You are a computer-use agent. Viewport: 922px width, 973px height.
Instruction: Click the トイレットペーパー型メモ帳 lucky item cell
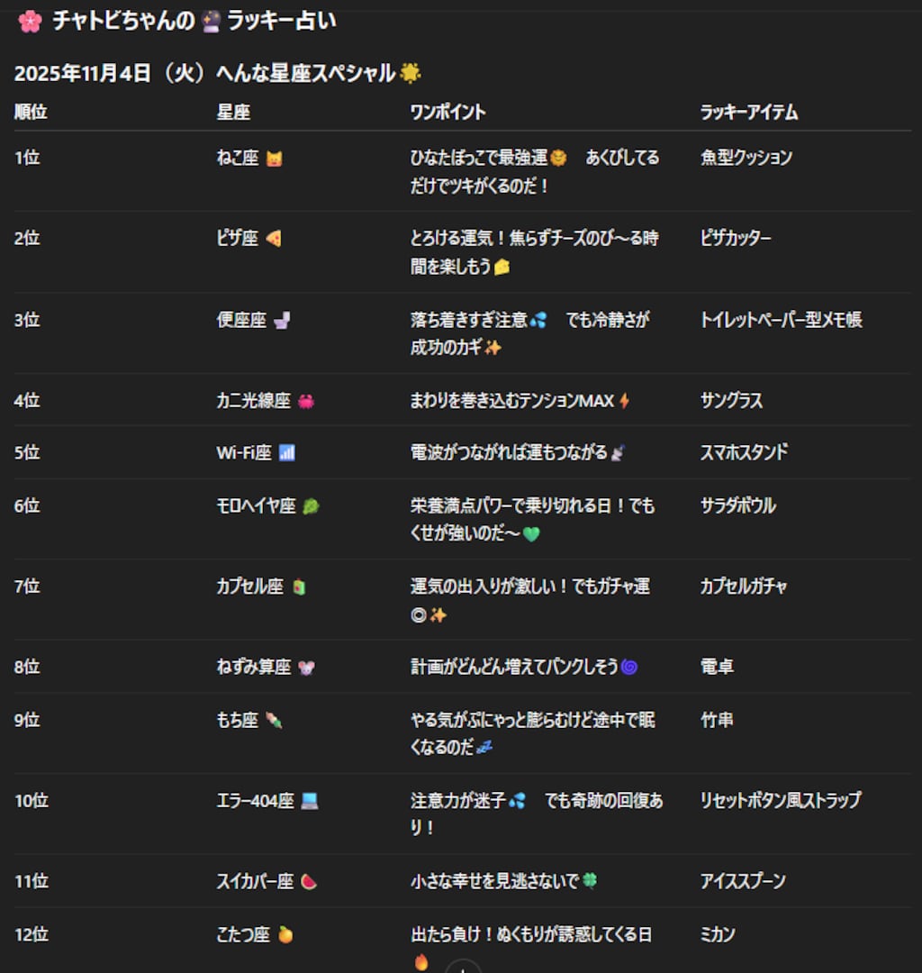(x=781, y=320)
